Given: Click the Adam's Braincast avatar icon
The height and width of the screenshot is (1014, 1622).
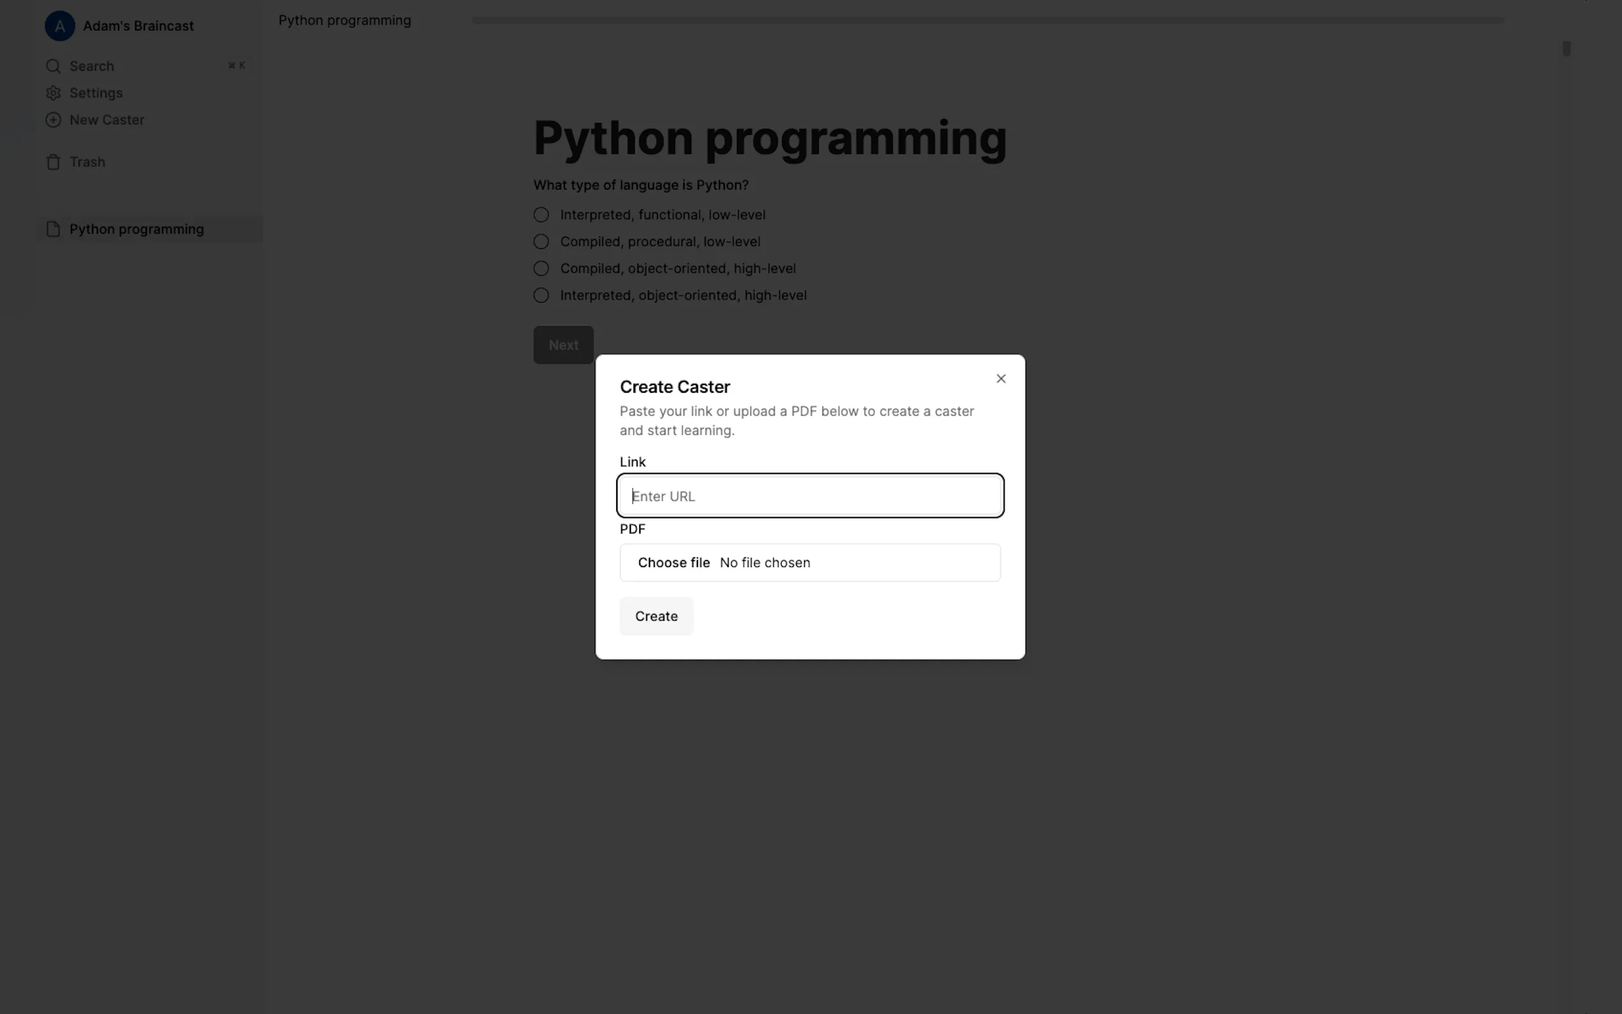Looking at the screenshot, I should (59, 26).
